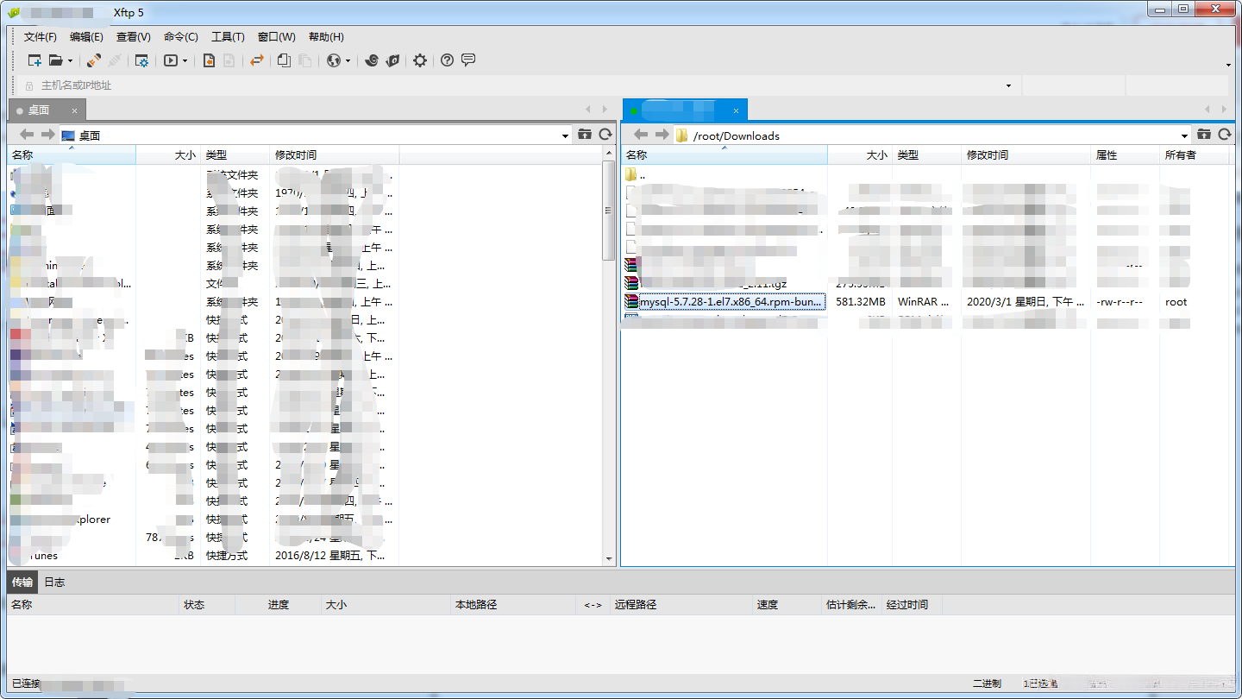Click the orange synchronize arrows icon
The height and width of the screenshot is (699, 1242).
[x=256, y=60]
